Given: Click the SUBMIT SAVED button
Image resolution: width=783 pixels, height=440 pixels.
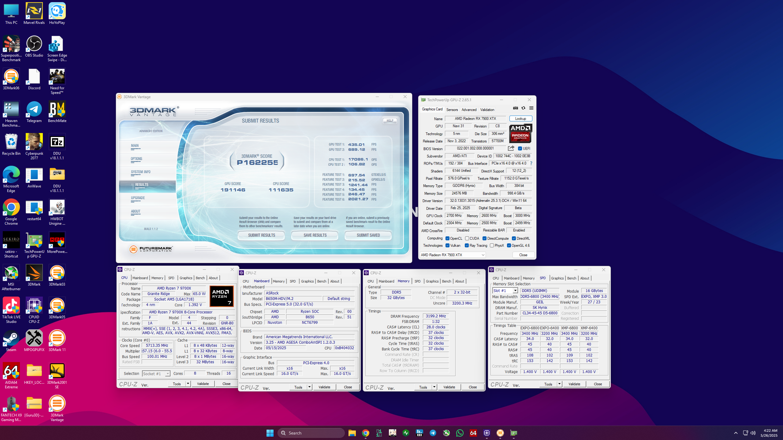Looking at the screenshot, I should [x=368, y=235].
